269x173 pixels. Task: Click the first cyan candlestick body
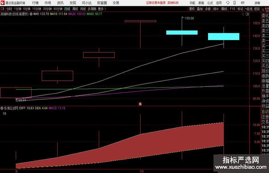(182, 33)
